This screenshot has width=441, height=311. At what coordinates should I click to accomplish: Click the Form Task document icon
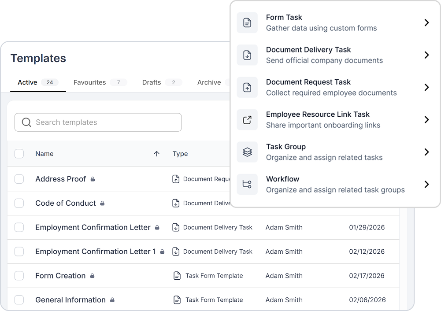coord(247,22)
